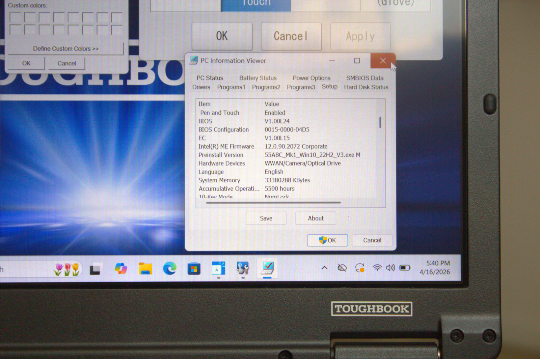Pick the first custom color swatch
Image resolution: width=540 pixels, height=359 pixels.
[15, 17]
